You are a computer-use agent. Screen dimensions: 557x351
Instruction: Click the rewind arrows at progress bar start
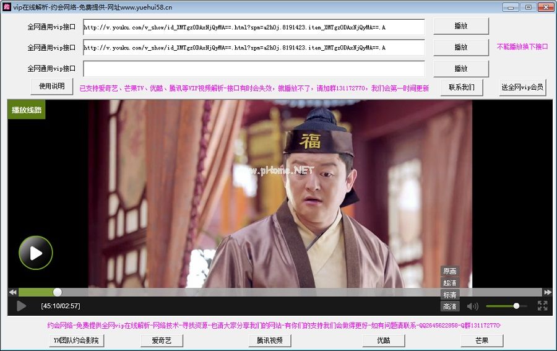tap(13, 292)
